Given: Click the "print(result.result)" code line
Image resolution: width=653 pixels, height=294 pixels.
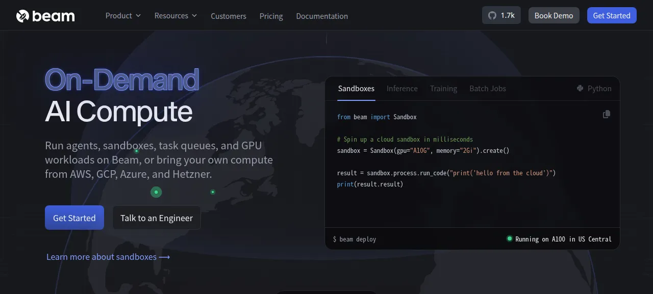Looking at the screenshot, I should tap(370, 184).
